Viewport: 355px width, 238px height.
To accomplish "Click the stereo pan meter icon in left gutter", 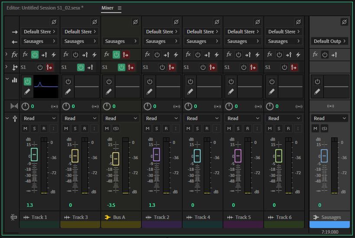I will coord(14,106).
